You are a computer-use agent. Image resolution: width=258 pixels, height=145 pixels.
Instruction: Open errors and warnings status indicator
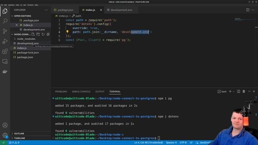click(x=14, y=143)
